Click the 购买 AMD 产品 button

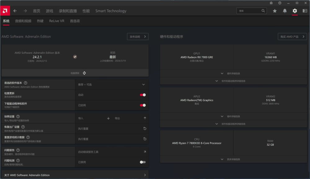point(292,36)
